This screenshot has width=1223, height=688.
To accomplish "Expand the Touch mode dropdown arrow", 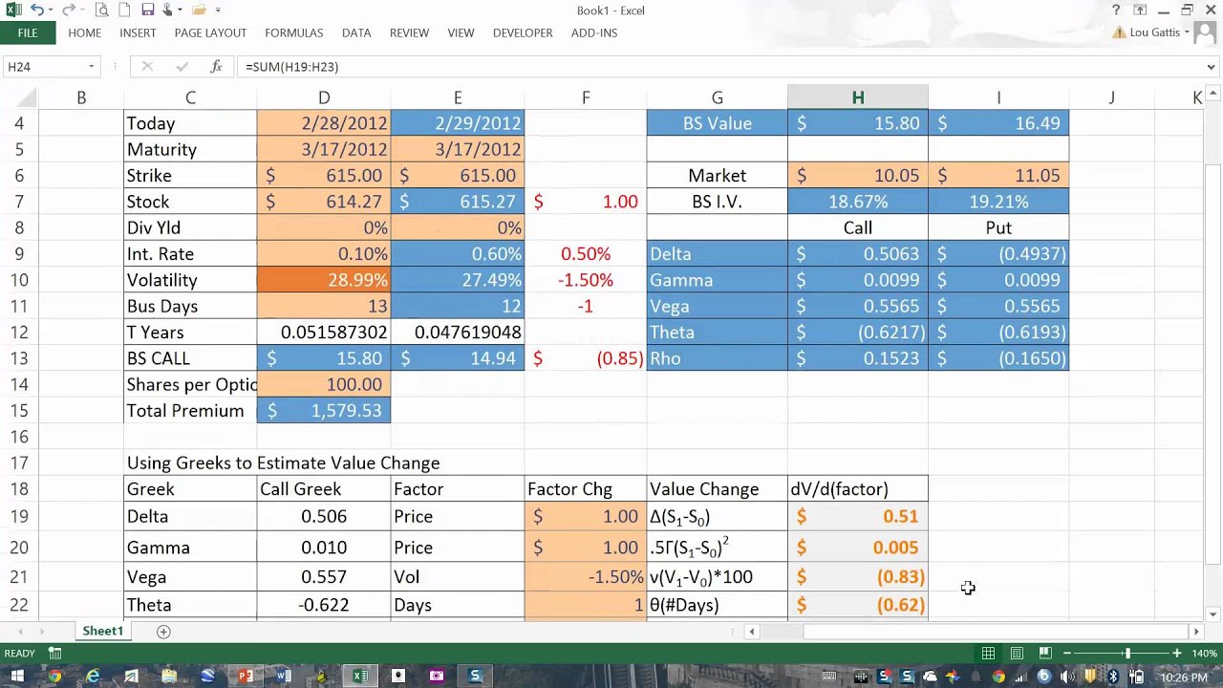I will point(179,11).
